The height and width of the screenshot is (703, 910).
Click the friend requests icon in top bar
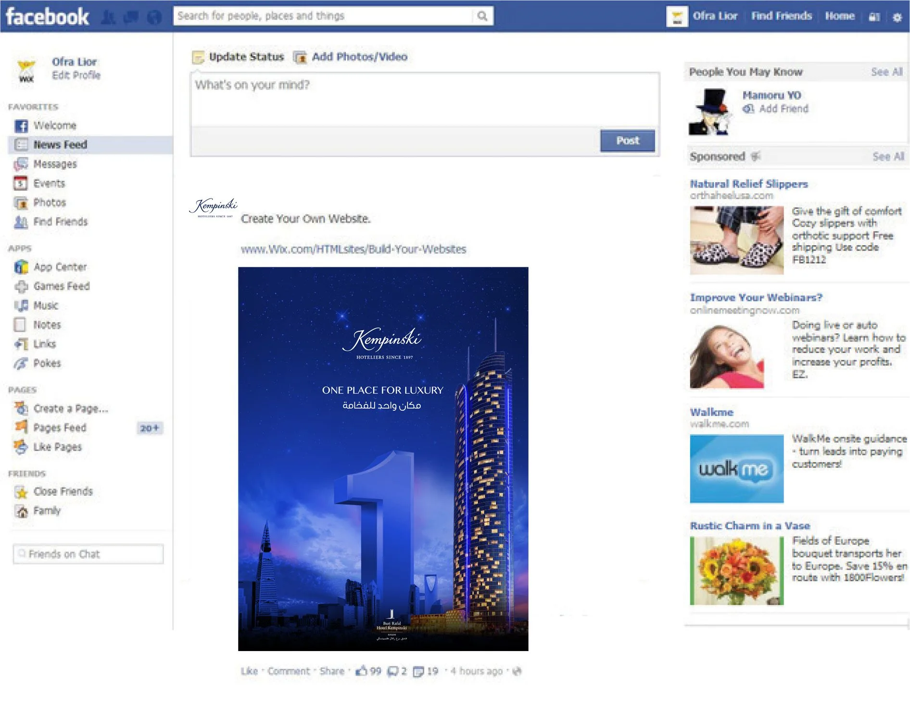(x=109, y=17)
